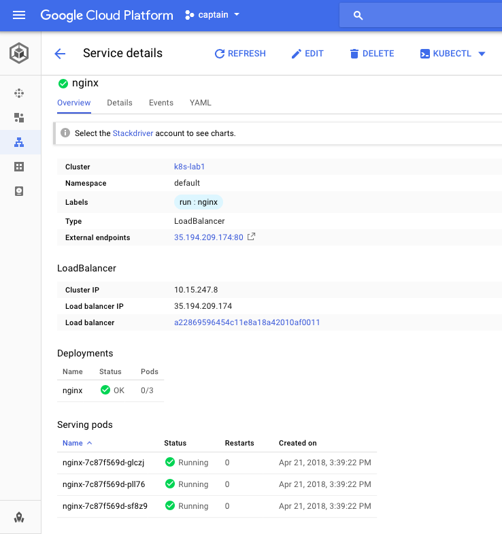Viewport: 502px width, 534px height.
Task: Sort serving pods by Name column
Action: click(73, 443)
